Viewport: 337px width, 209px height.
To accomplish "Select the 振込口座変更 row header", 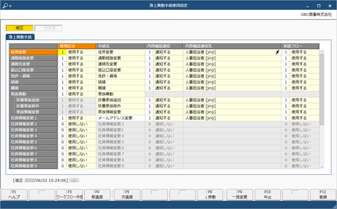I will click(33, 70).
